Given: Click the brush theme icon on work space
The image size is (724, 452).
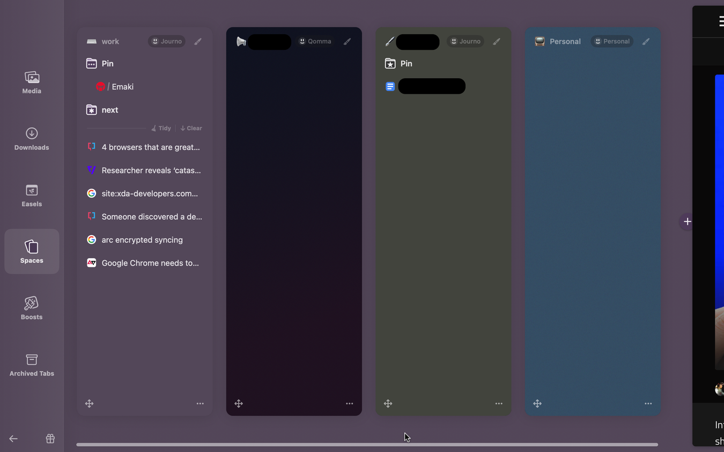Looking at the screenshot, I should coord(198,41).
